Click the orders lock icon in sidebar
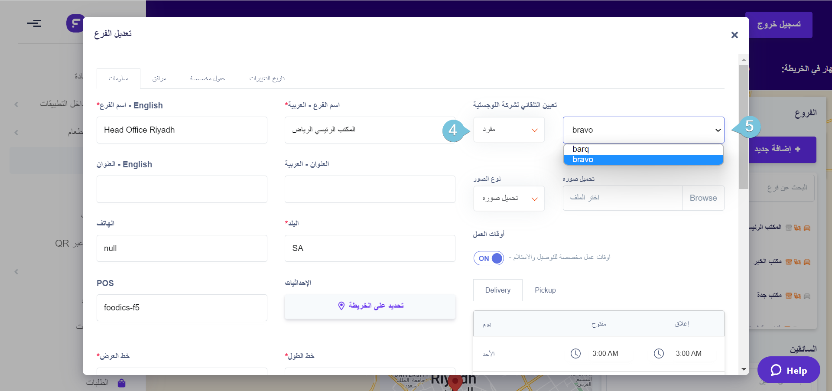The width and height of the screenshot is (832, 391). [x=121, y=383]
